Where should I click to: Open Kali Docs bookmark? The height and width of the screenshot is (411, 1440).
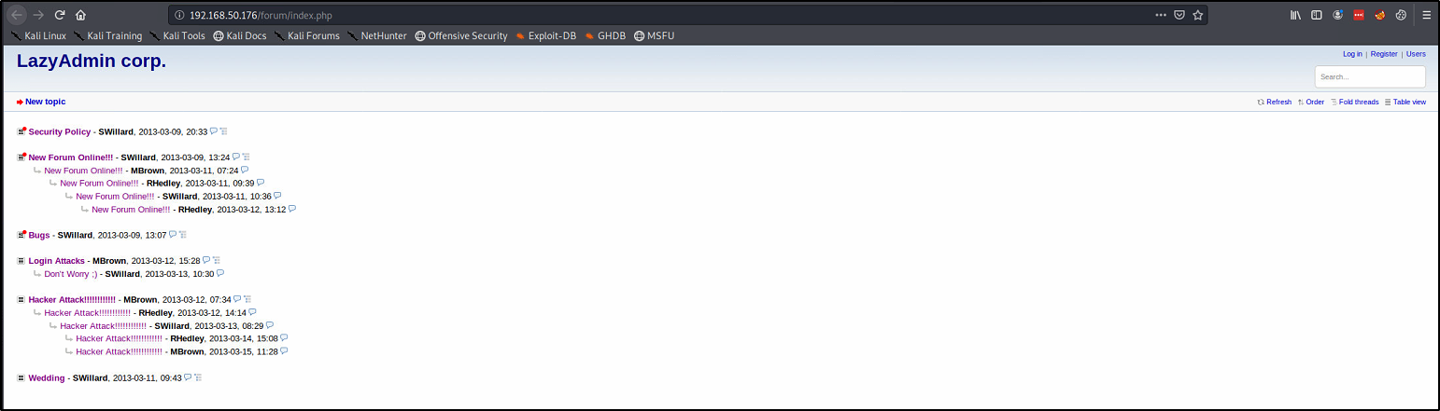pos(240,35)
